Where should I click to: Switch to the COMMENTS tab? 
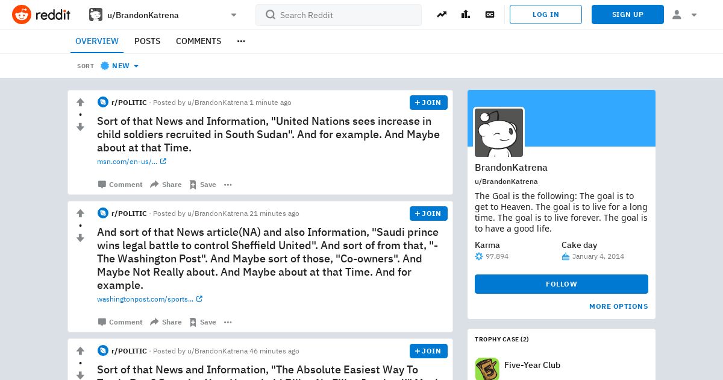pyautogui.click(x=198, y=41)
